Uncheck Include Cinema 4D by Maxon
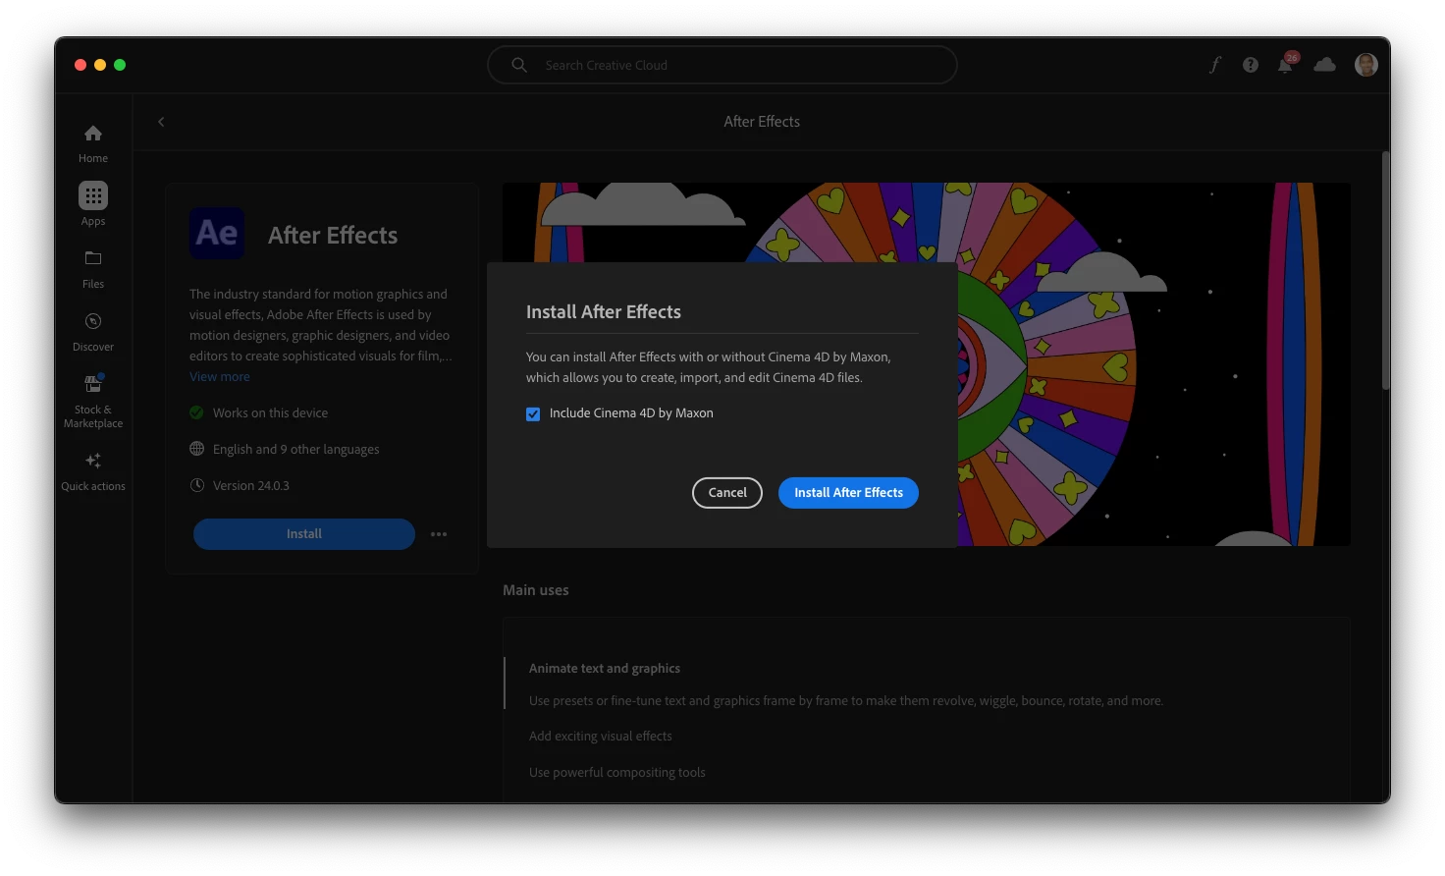 tap(533, 414)
